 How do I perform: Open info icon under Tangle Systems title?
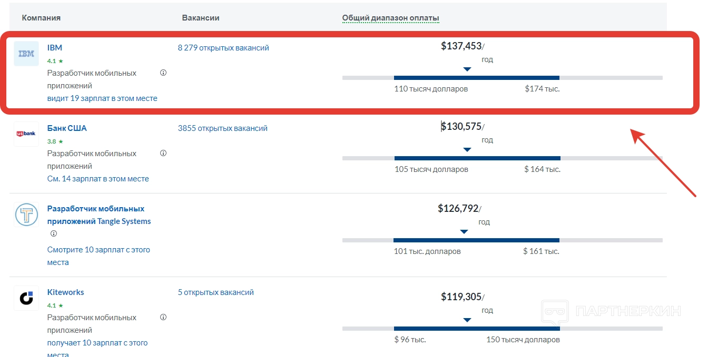54,234
